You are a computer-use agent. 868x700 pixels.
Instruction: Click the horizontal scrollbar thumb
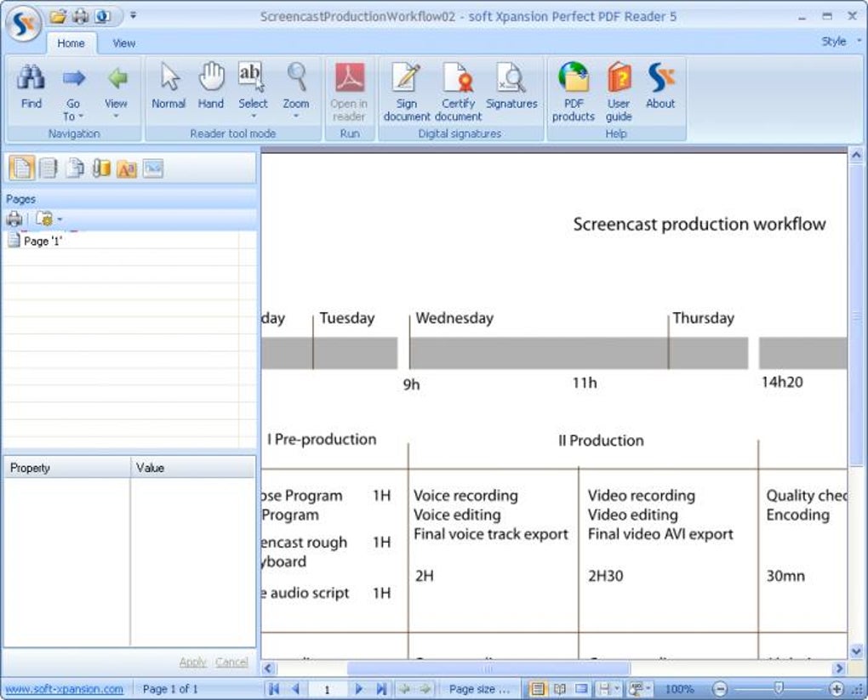(488, 669)
